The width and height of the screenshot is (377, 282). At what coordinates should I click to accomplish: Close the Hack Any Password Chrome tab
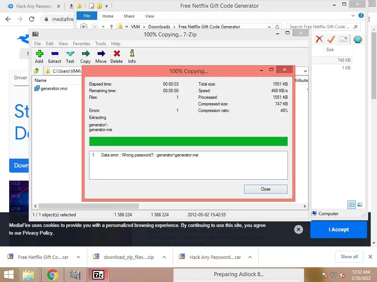click(x=59, y=6)
